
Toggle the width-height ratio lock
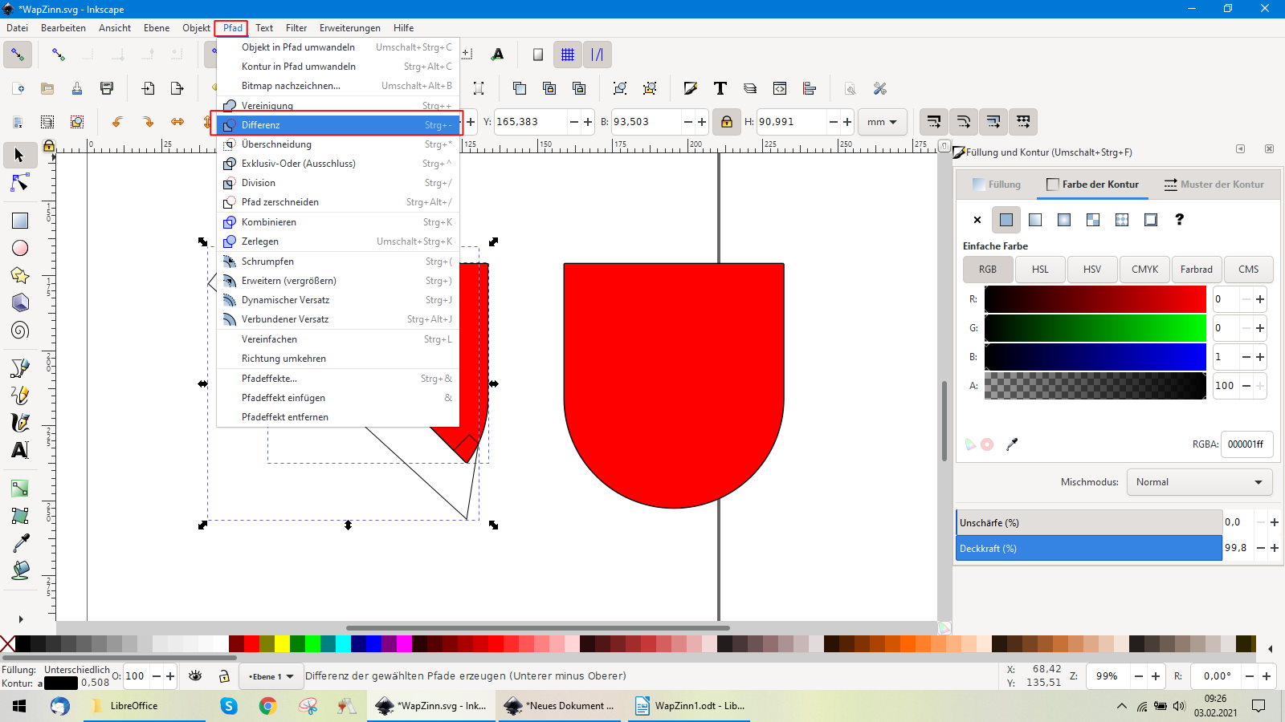coord(726,122)
